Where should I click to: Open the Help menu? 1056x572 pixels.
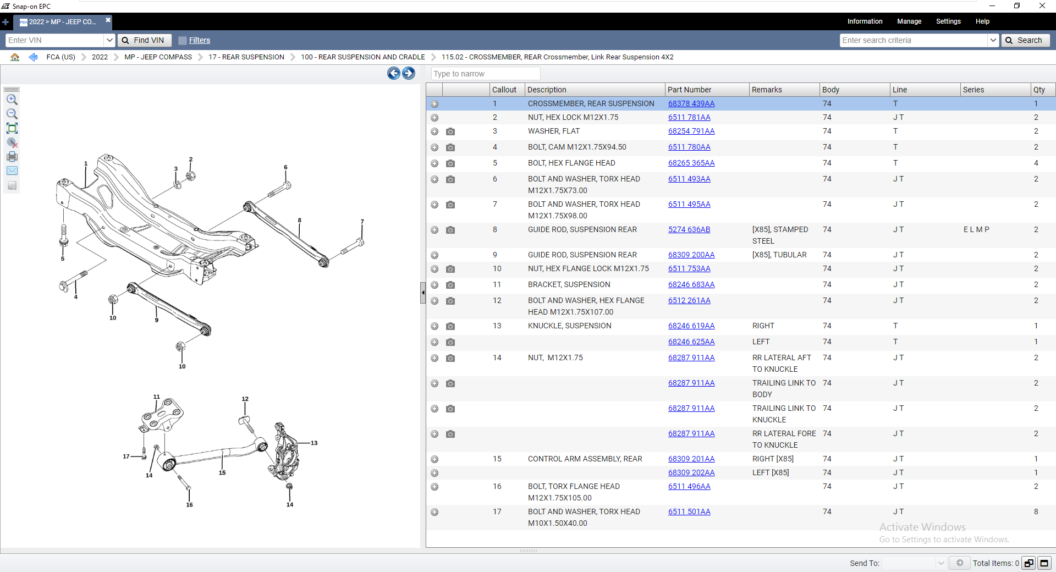pyautogui.click(x=982, y=21)
